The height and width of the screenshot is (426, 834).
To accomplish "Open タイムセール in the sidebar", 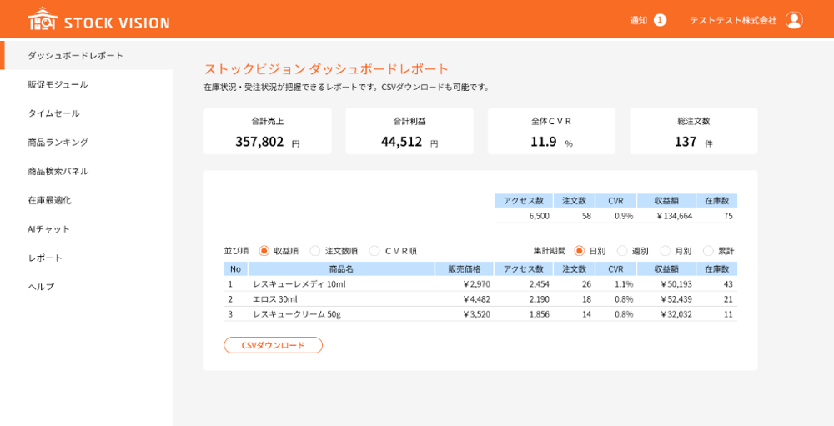I will [x=53, y=113].
